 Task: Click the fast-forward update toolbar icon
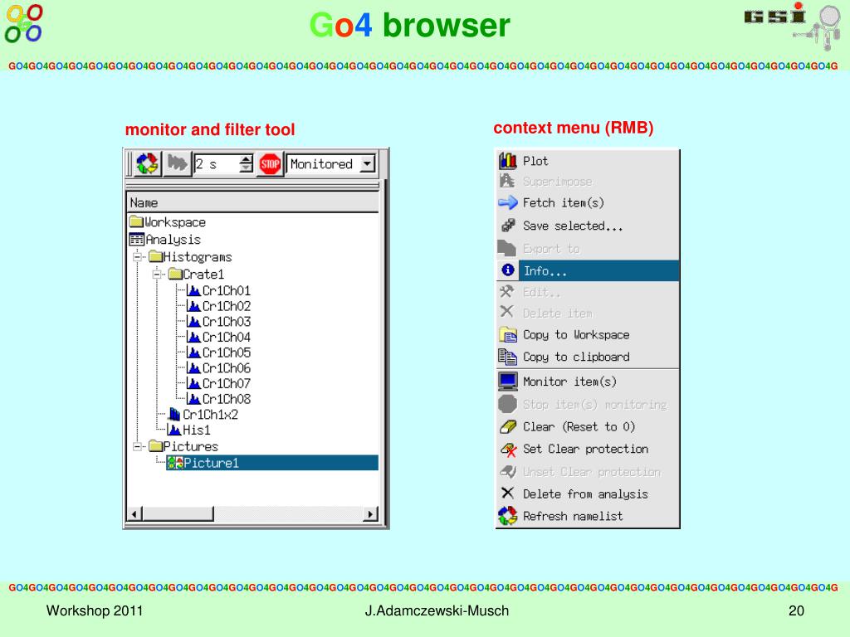click(x=178, y=163)
